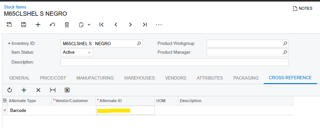Click the grid row files/notes header icon

pos(5,101)
